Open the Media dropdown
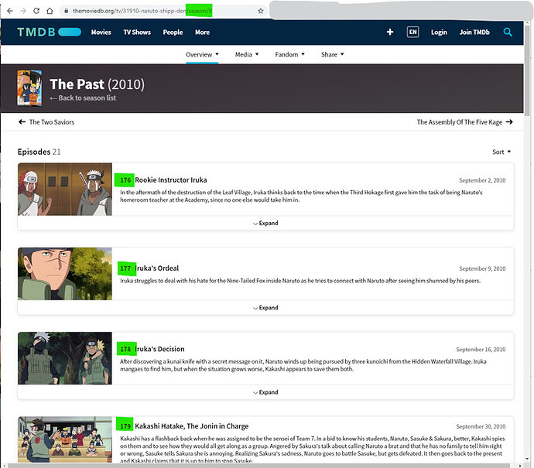534x468 pixels. pos(247,54)
